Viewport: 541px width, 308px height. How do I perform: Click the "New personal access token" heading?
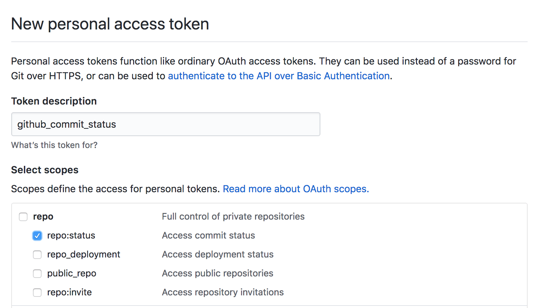click(x=110, y=24)
